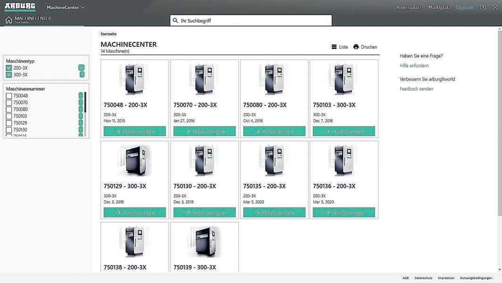Show details for machine 750135

tap(275, 213)
